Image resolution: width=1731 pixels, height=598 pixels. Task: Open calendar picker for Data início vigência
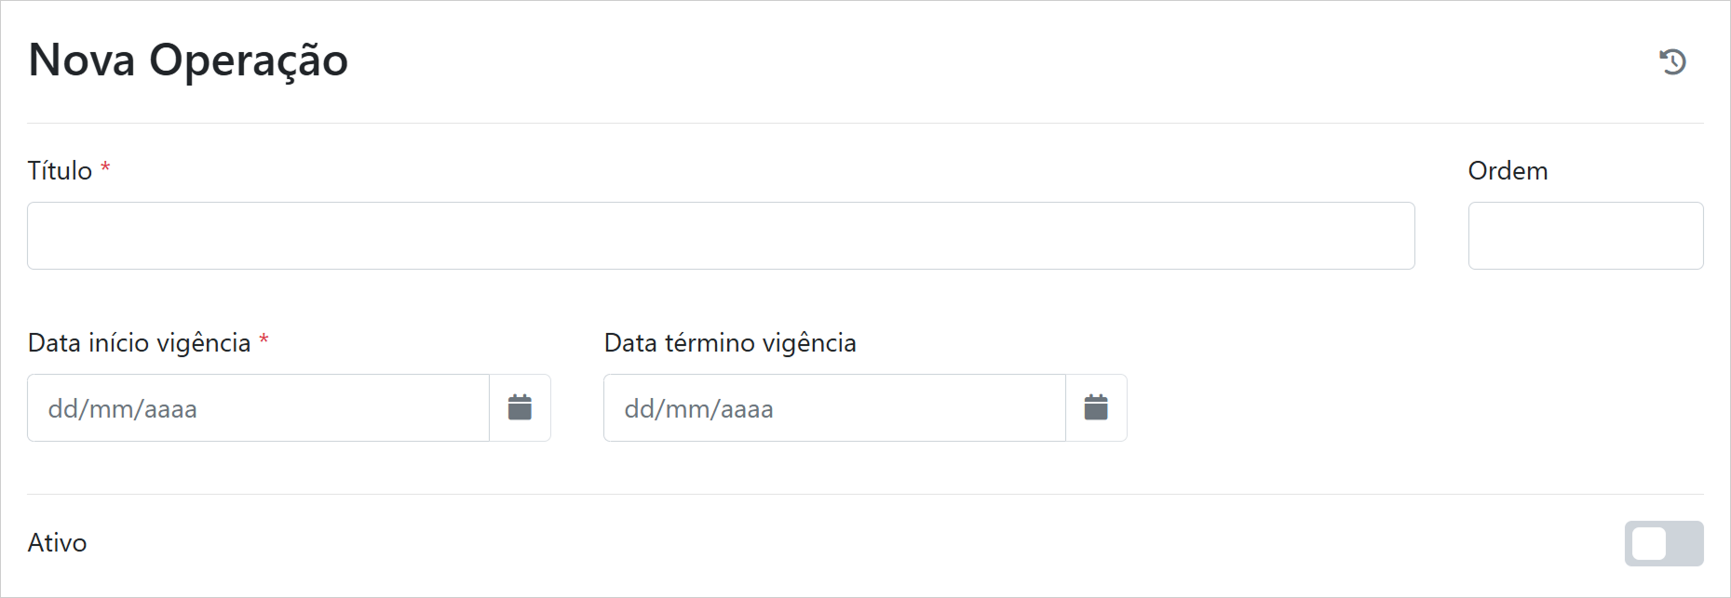(520, 407)
